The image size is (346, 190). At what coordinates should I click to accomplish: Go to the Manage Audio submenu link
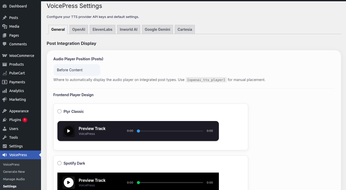(x=14, y=179)
